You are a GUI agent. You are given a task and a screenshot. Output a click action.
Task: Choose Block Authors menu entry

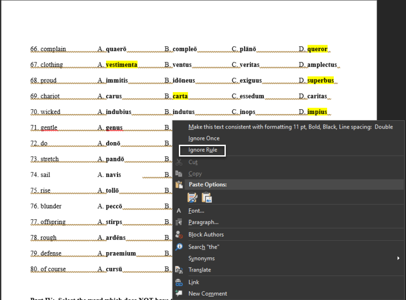pos(206,235)
